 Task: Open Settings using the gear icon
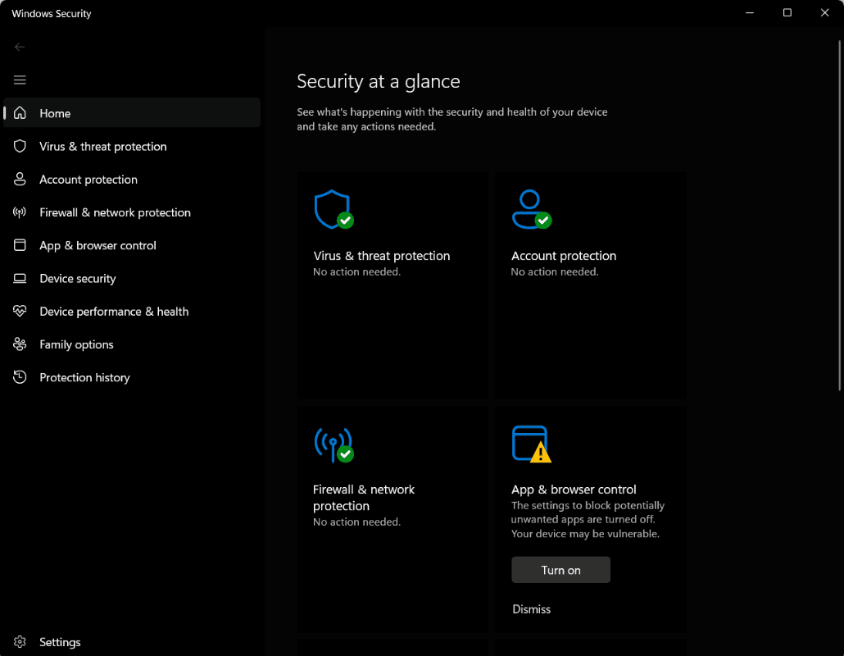[20, 642]
